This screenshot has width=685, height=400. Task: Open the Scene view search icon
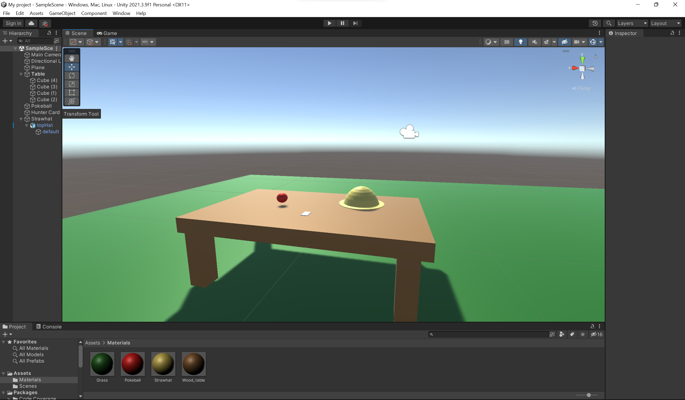(x=609, y=23)
